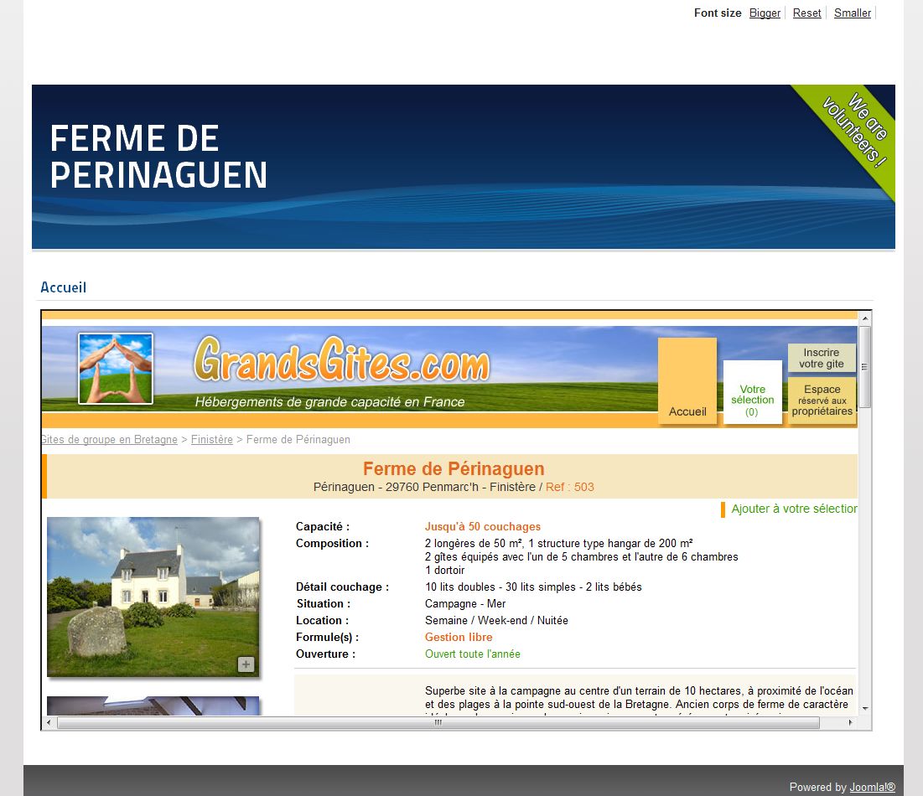
Task: Open the Joomla! footer link
Action: tap(873, 787)
